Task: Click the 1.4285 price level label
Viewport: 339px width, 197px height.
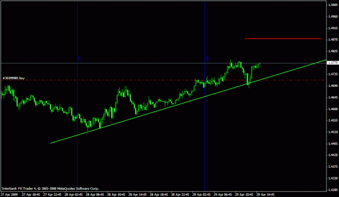Action: 332,190
